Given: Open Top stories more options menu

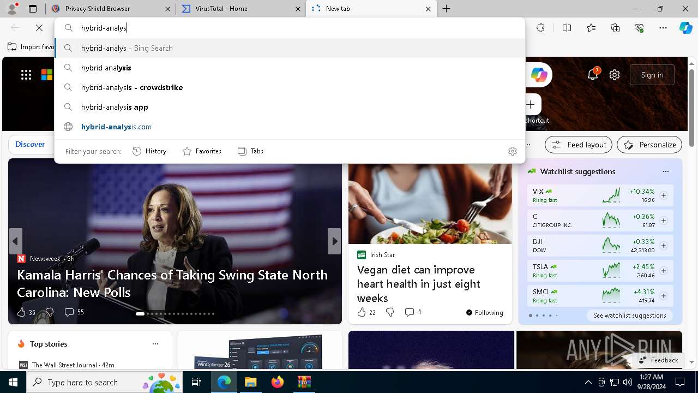Looking at the screenshot, I should (155, 344).
